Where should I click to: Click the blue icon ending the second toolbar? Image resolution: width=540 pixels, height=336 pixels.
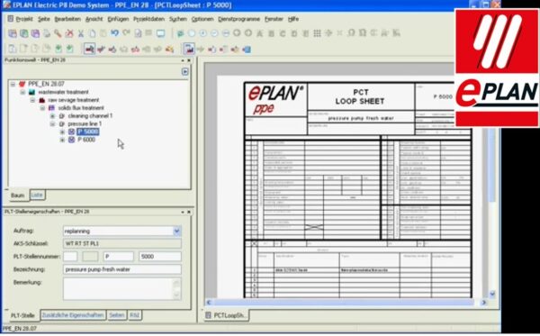[x=247, y=50]
